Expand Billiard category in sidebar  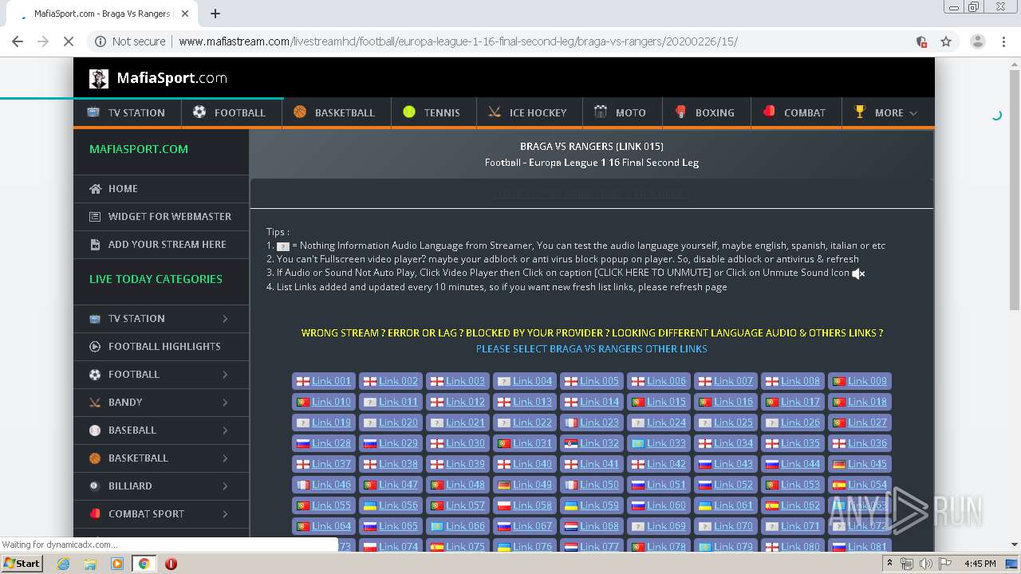tap(161, 486)
